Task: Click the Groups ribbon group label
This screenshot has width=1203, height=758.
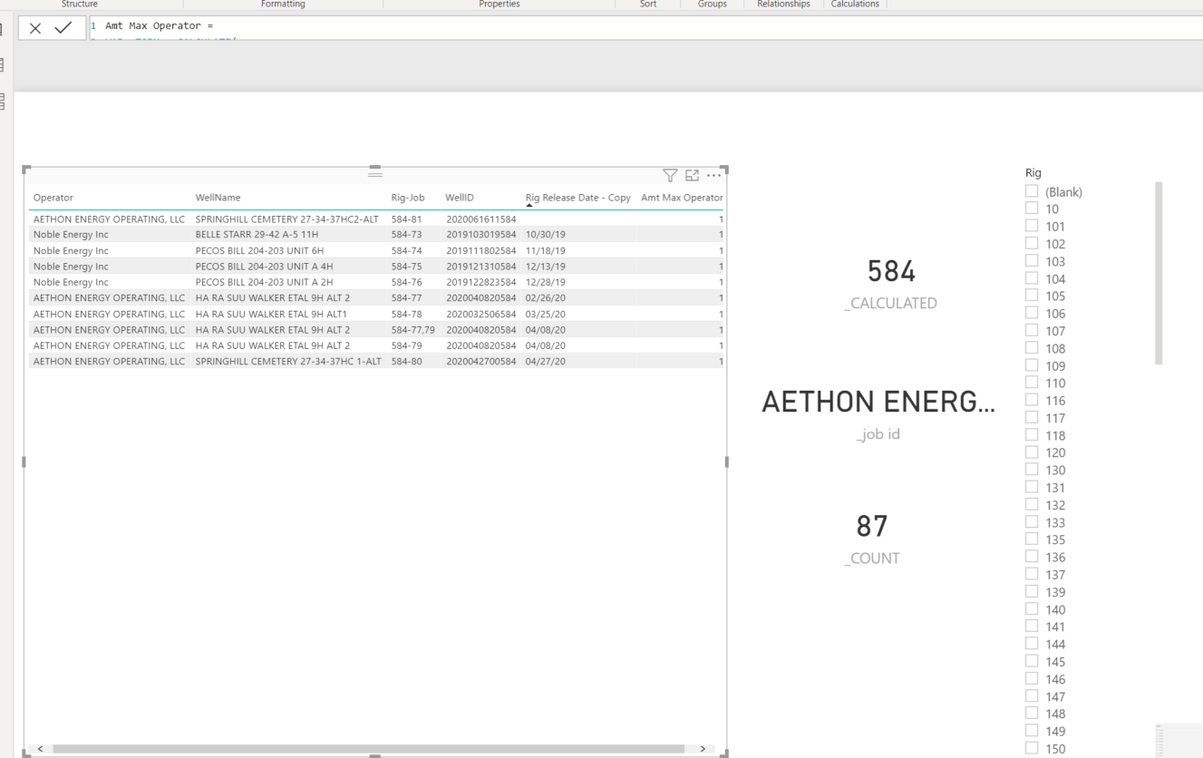Action: (x=713, y=5)
